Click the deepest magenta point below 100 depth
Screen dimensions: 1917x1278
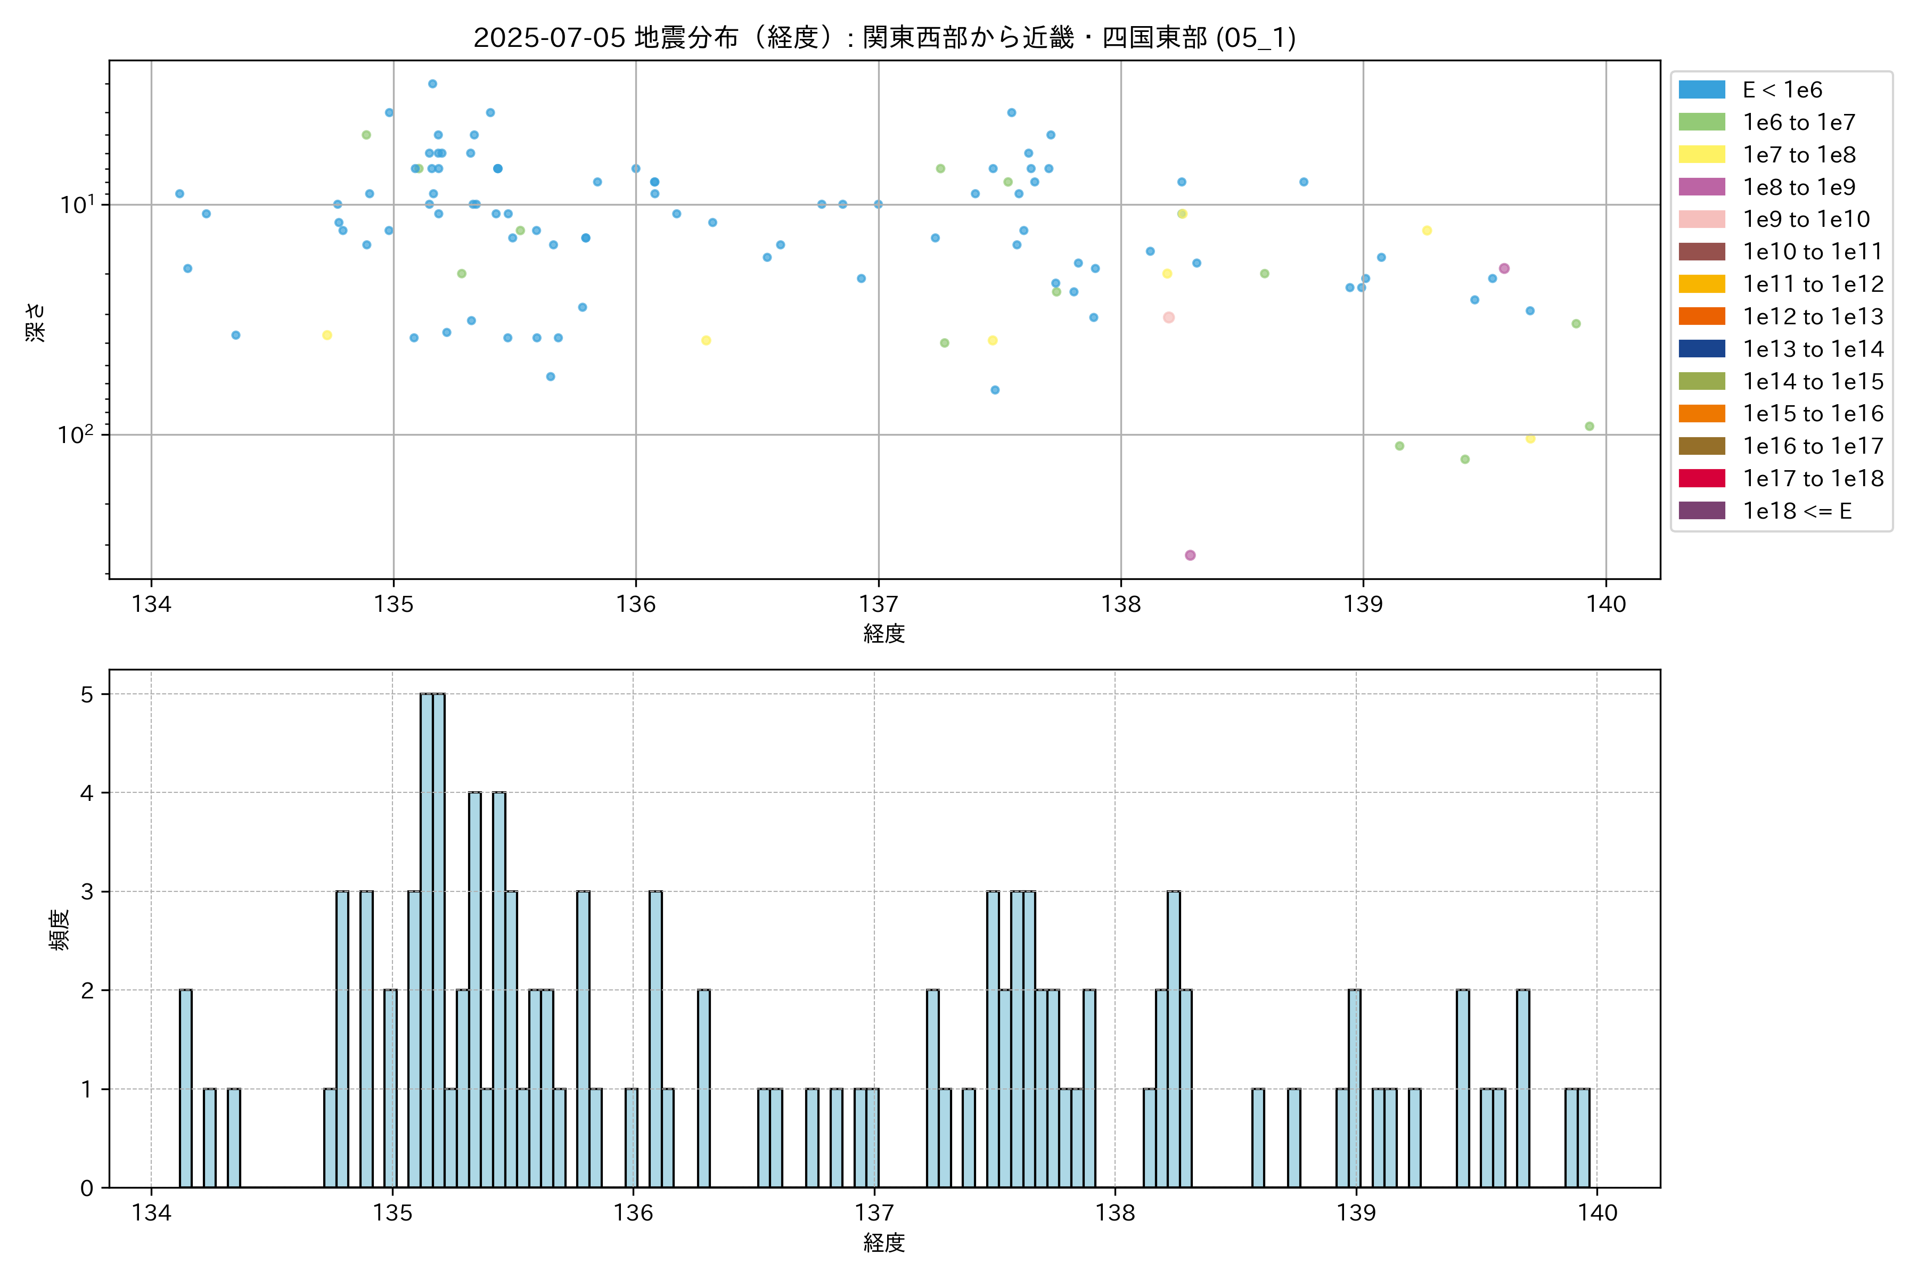pos(1190,555)
